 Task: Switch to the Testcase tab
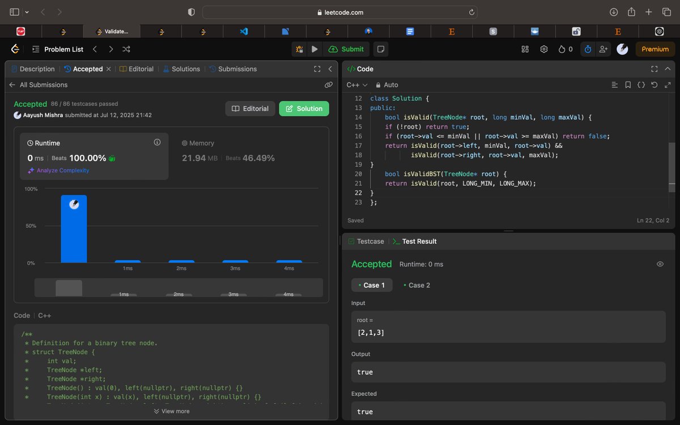(x=367, y=241)
